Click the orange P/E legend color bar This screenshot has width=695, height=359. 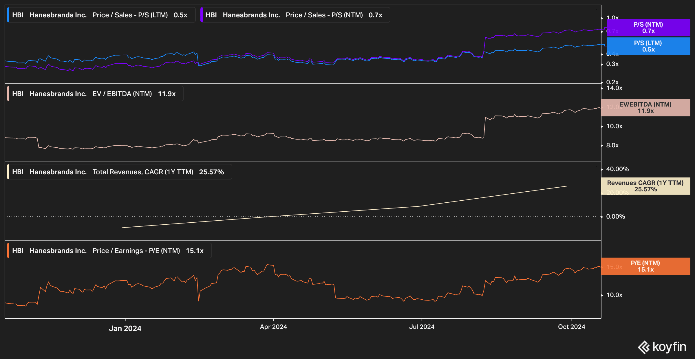coord(8,251)
